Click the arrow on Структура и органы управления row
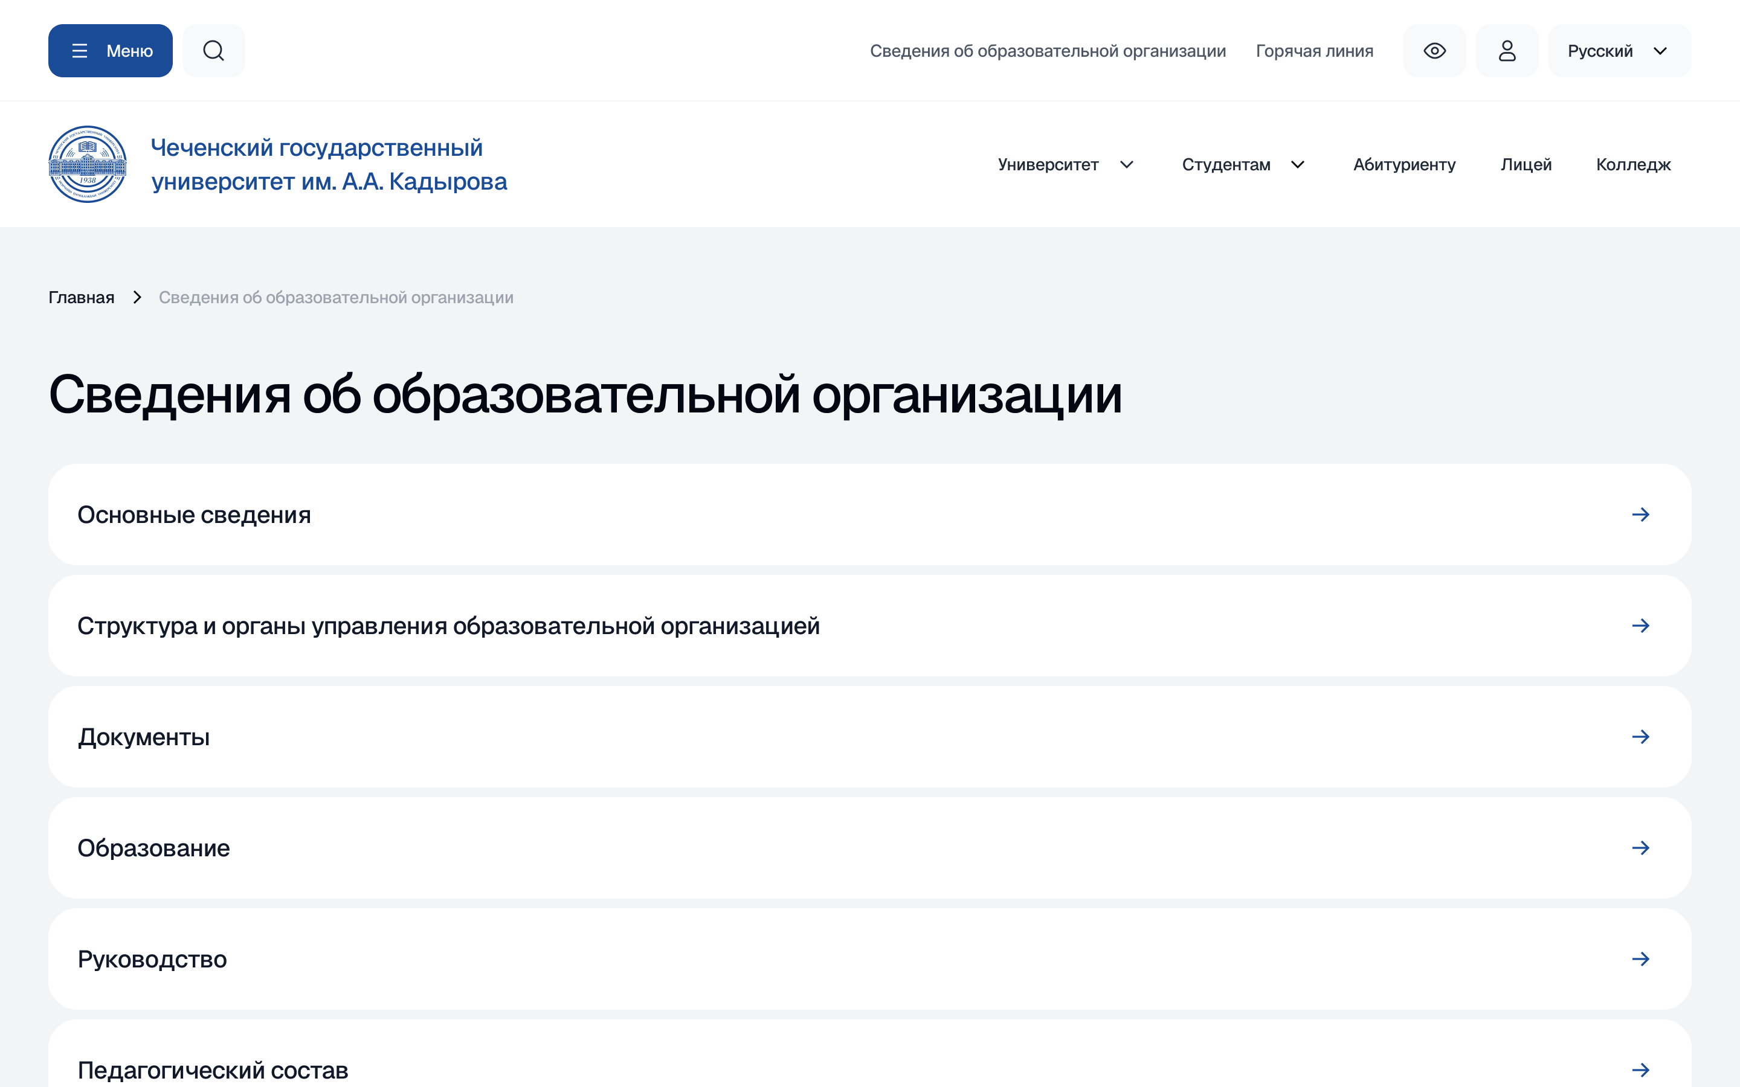This screenshot has height=1087, width=1740. coord(1641,626)
